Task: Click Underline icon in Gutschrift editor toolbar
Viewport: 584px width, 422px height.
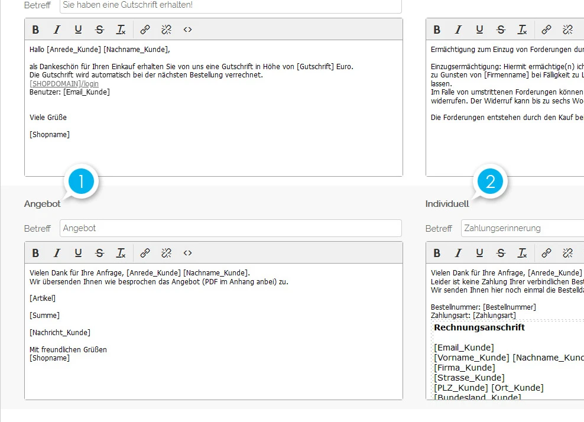Action: tap(78, 30)
